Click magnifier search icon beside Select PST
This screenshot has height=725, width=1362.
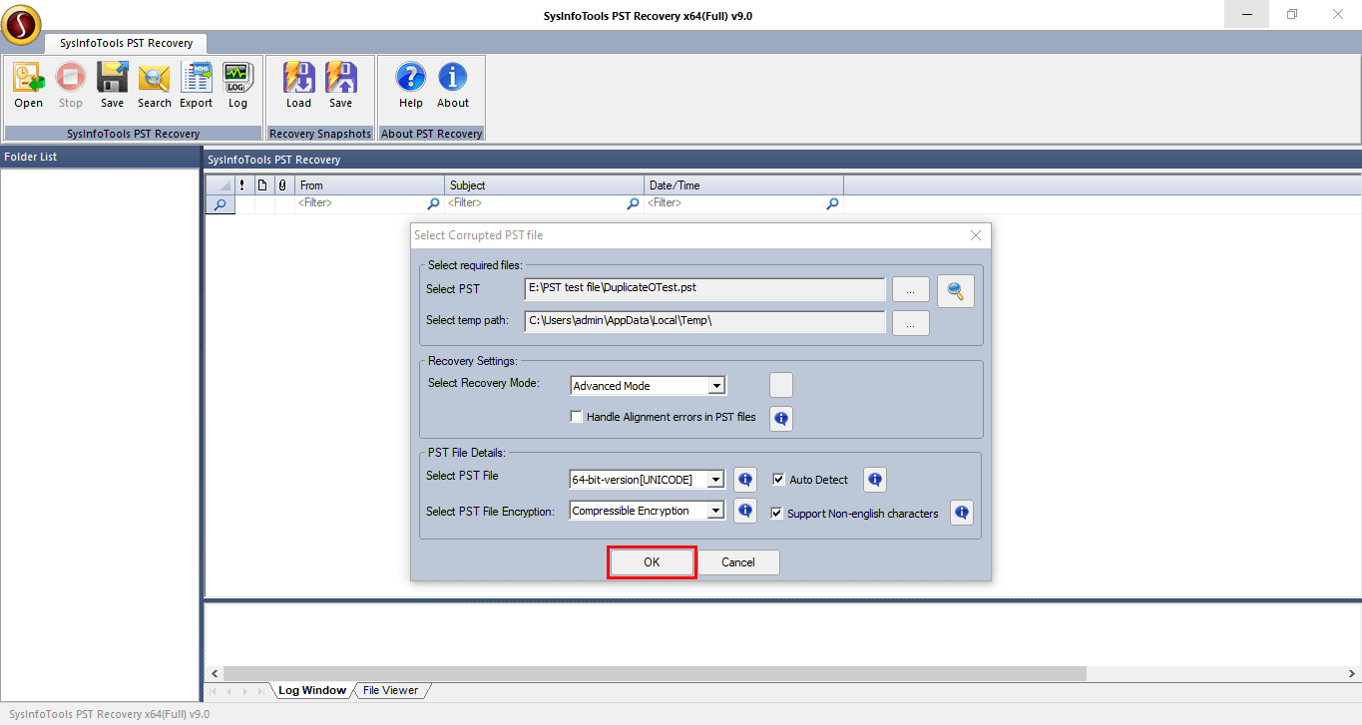955,291
